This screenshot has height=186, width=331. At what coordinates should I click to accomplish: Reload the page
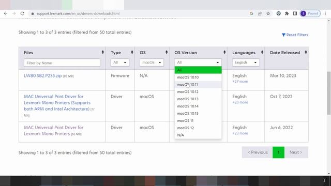pyautogui.click(x=22, y=13)
